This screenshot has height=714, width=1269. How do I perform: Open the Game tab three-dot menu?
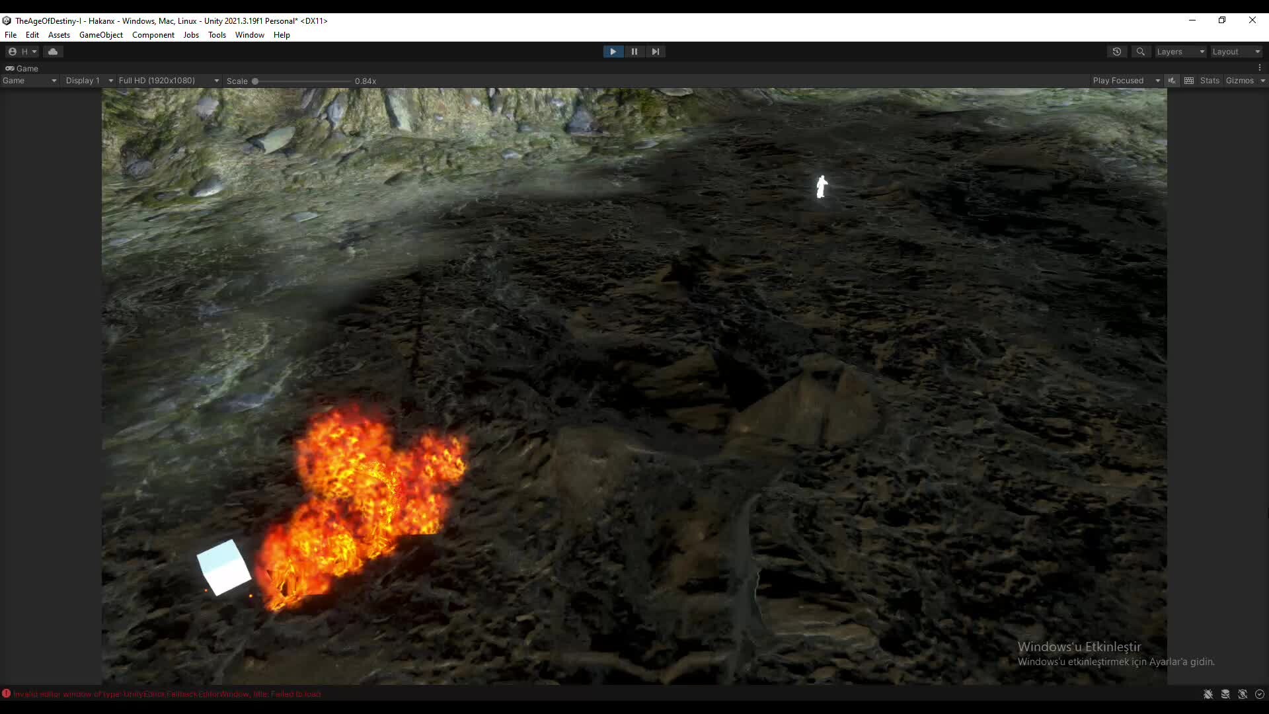pyautogui.click(x=1260, y=68)
